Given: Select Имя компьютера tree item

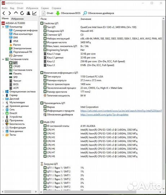Looking at the screenshot, I should click(21, 34).
